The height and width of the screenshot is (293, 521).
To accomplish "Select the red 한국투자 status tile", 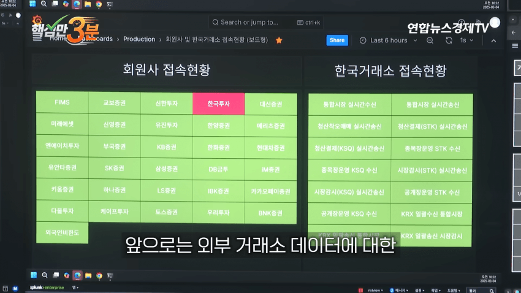I will [219, 104].
